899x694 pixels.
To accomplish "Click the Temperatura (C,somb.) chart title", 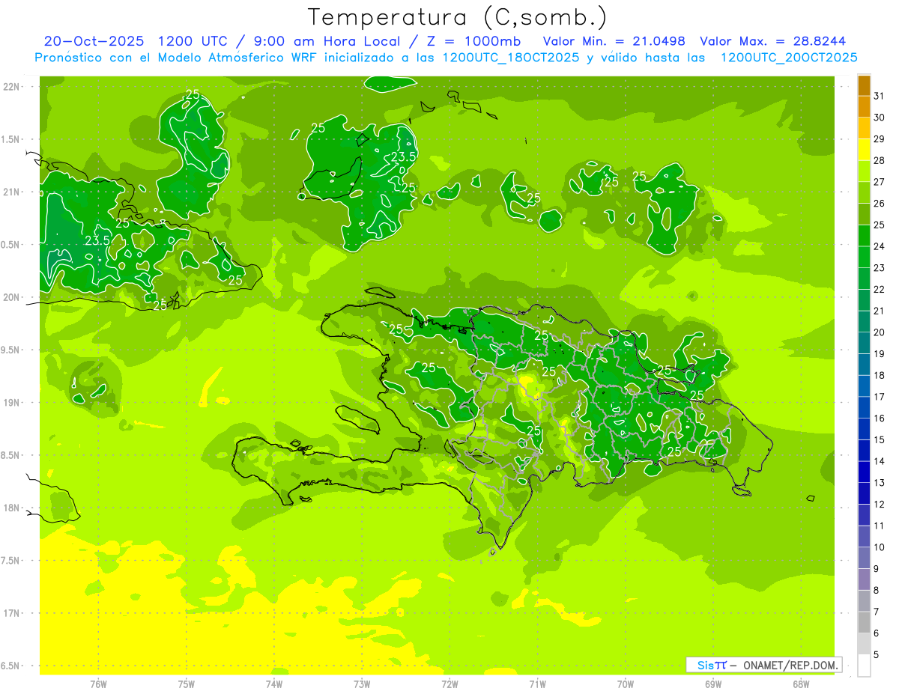I will [457, 16].
